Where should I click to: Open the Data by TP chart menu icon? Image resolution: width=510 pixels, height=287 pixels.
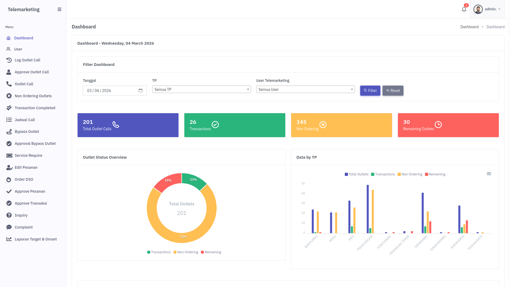[x=489, y=174]
